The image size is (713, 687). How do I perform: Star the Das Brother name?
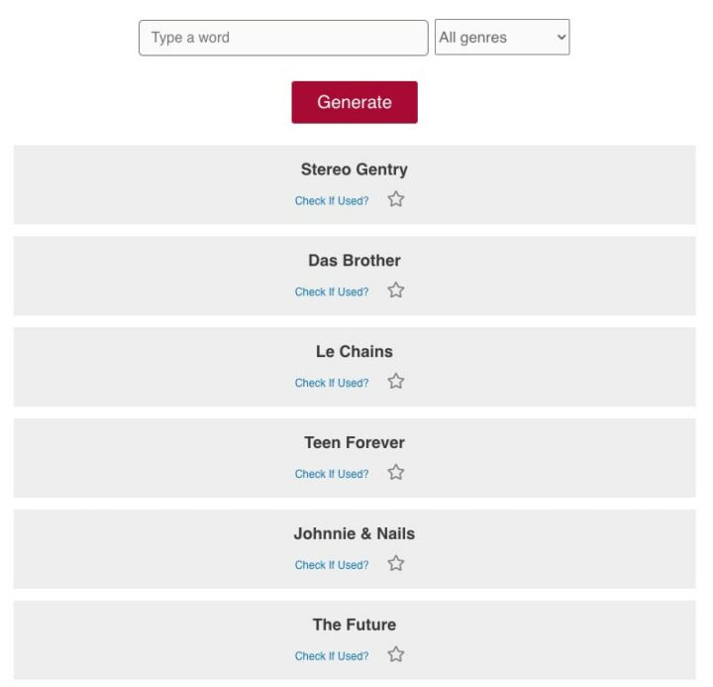pyautogui.click(x=396, y=290)
